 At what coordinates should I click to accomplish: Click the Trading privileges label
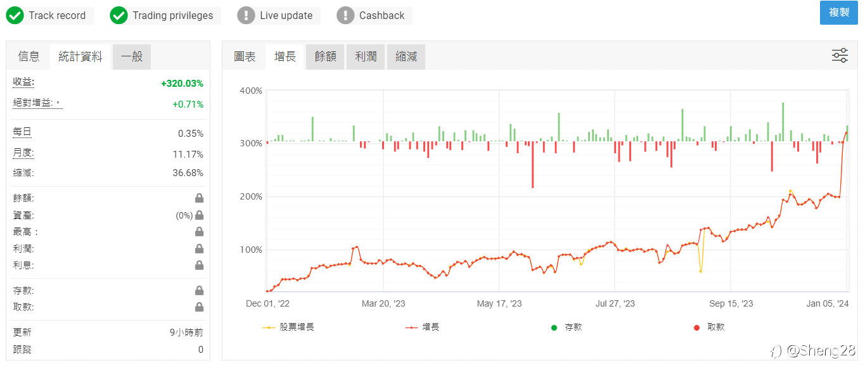(173, 16)
